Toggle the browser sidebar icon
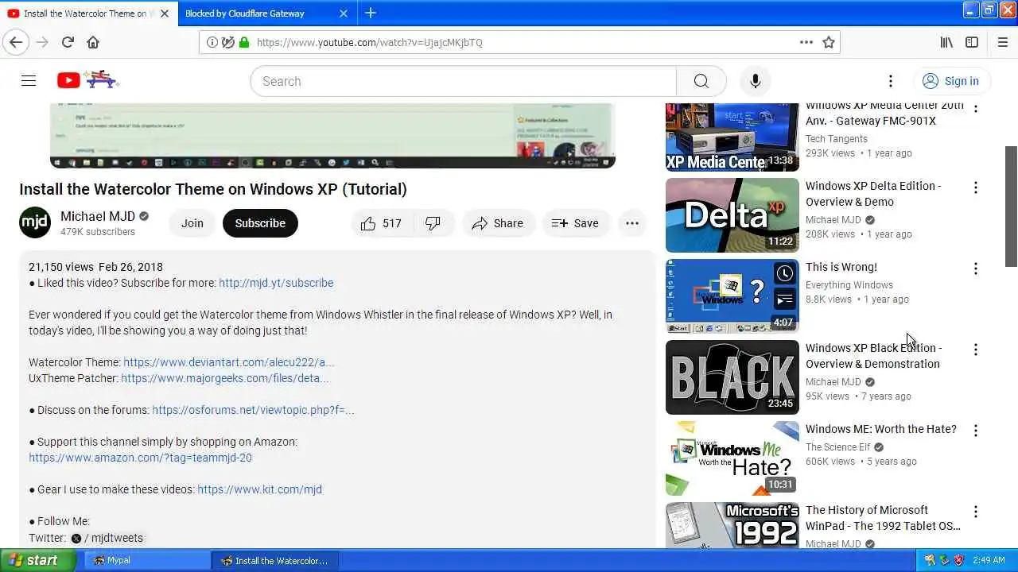 click(x=972, y=42)
